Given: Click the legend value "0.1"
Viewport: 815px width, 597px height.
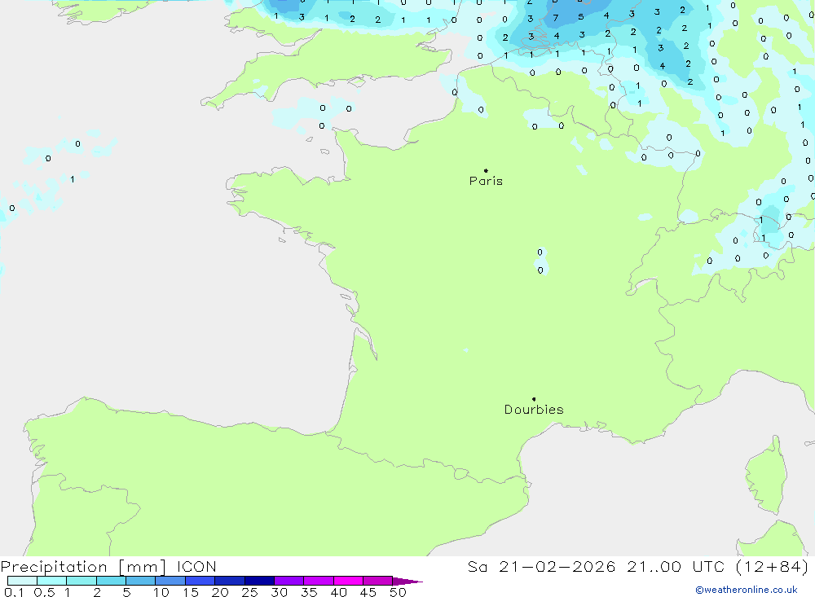Looking at the screenshot, I should tap(14, 592).
